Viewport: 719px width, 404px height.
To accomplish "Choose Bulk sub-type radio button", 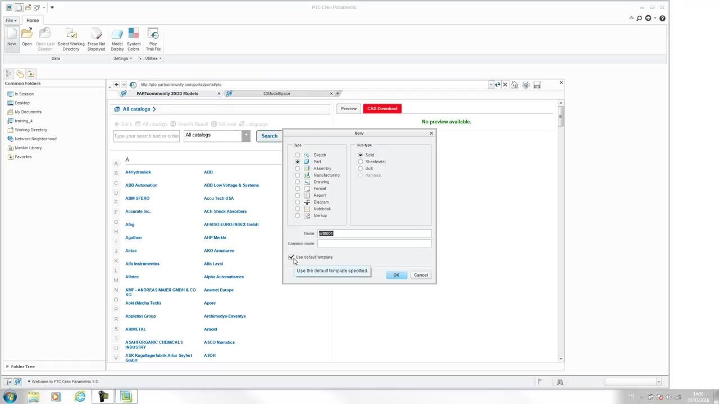I will click(x=361, y=168).
